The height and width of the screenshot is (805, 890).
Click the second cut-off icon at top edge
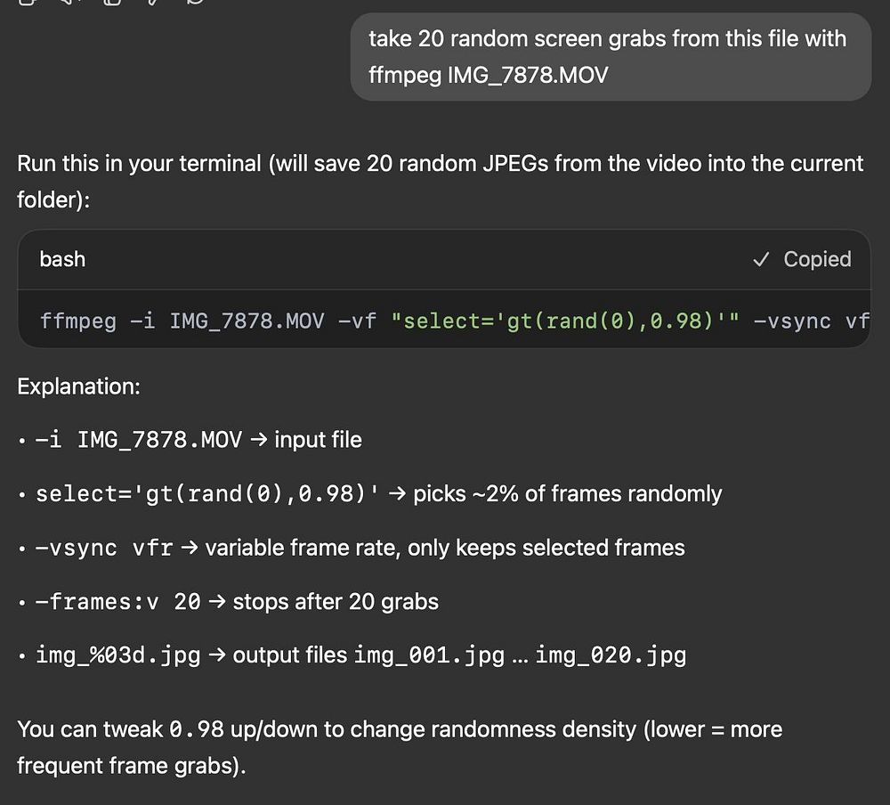(x=69, y=2)
